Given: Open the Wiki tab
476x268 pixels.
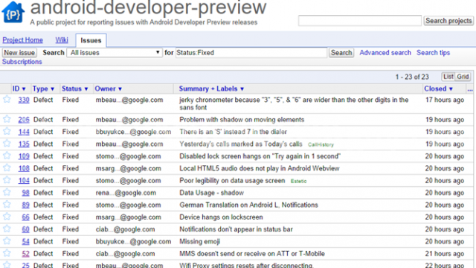Looking at the screenshot, I should tap(62, 39).
